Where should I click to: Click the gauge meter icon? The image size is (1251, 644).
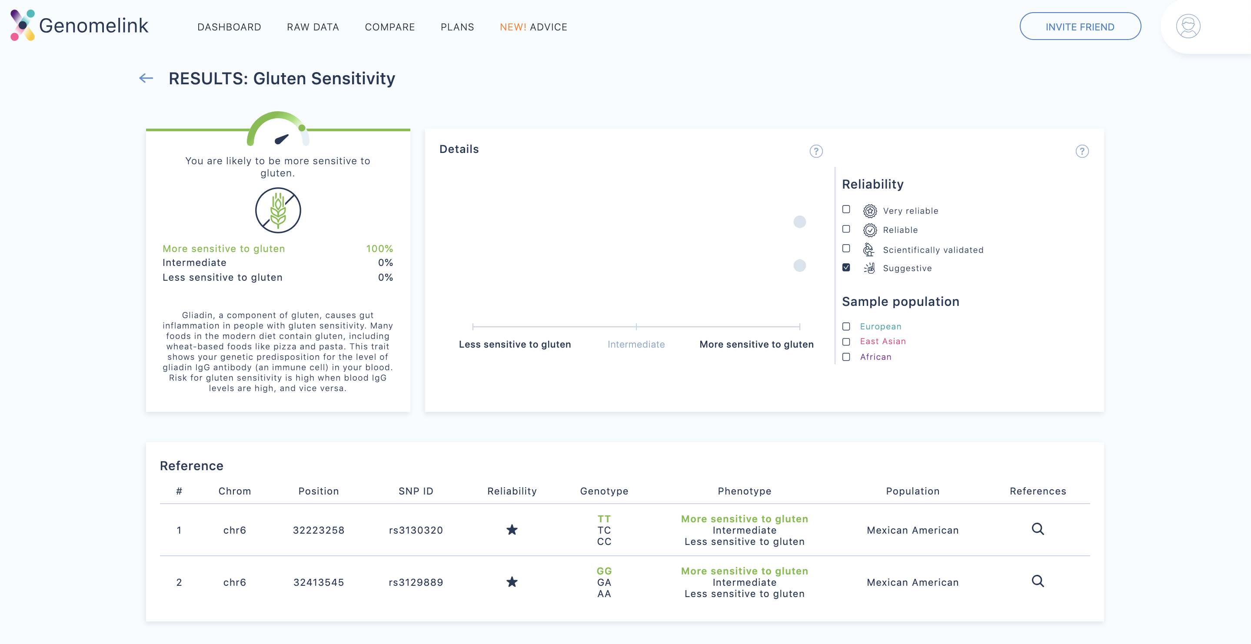pos(278,129)
